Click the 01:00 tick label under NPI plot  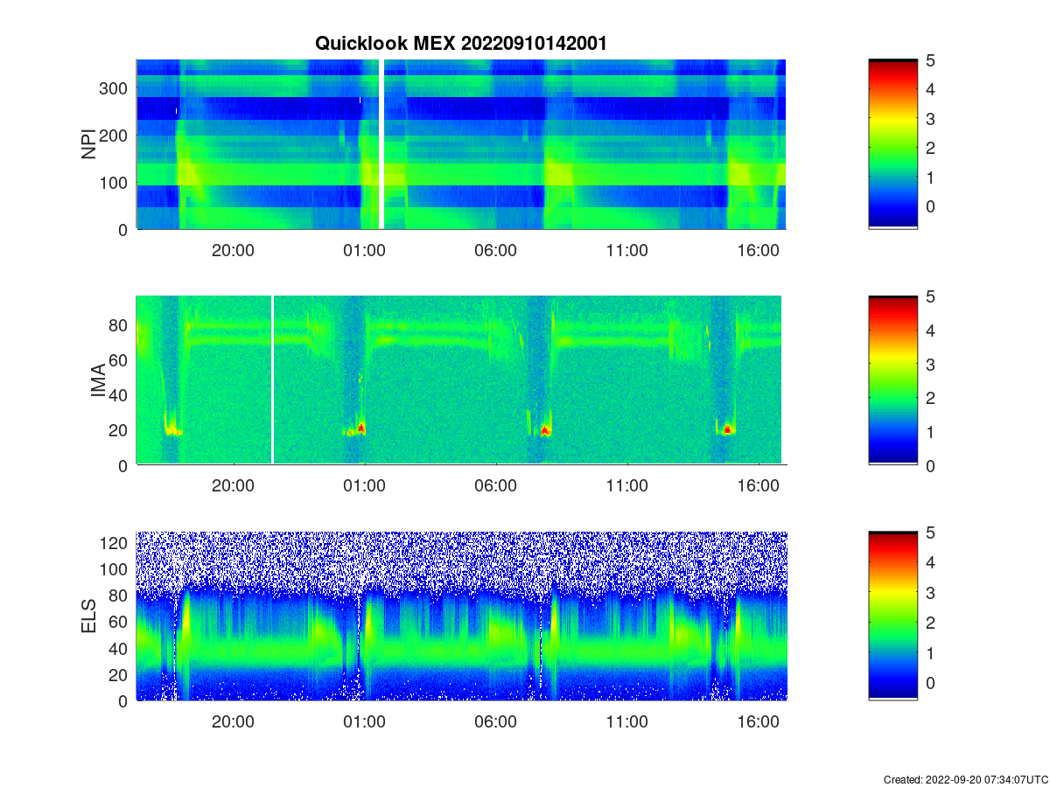[364, 250]
